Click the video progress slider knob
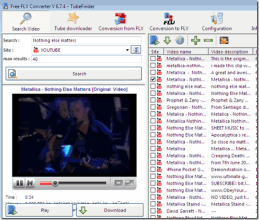 [55, 183]
